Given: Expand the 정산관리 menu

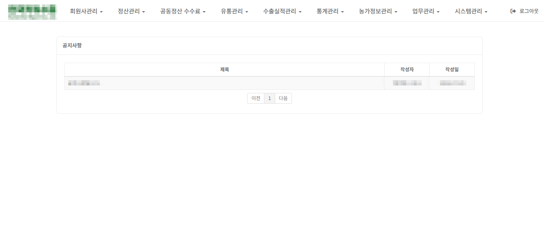Looking at the screenshot, I should coord(131,12).
